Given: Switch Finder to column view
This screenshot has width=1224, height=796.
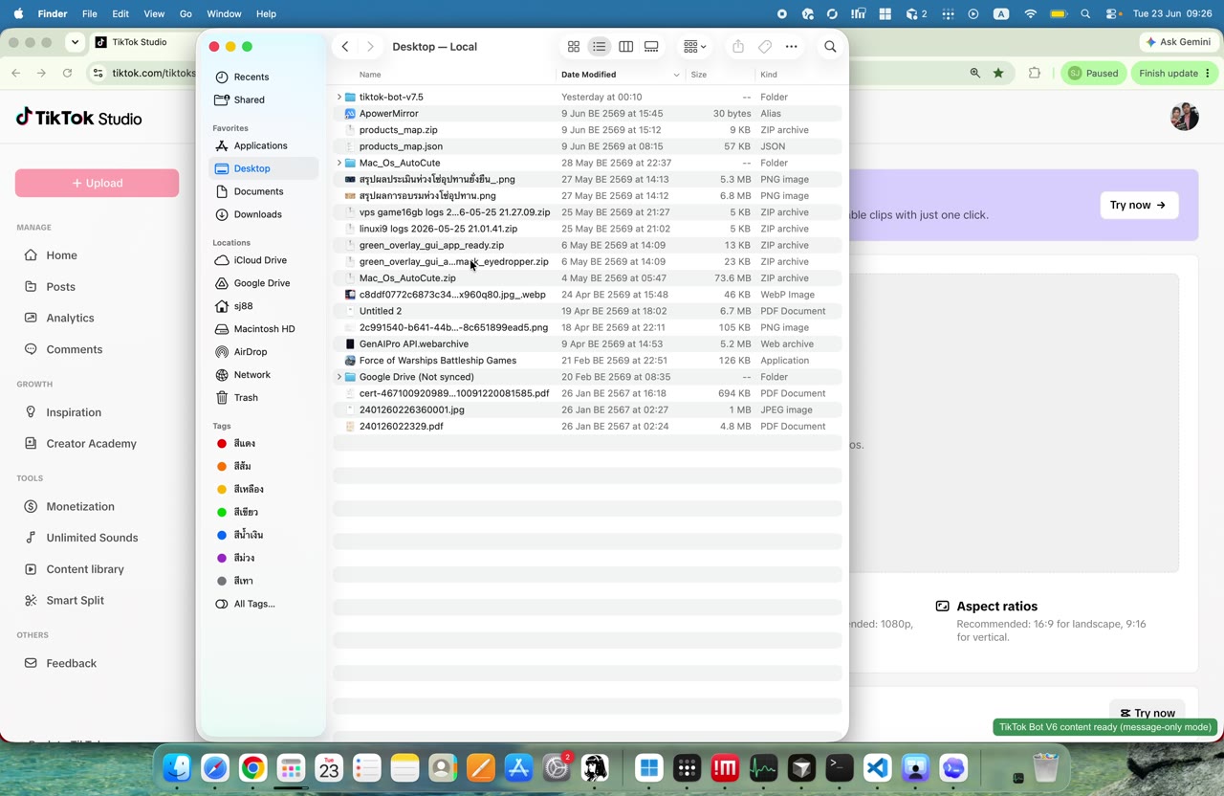Looking at the screenshot, I should (625, 46).
